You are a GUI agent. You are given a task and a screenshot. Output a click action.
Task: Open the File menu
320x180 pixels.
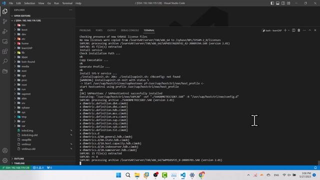tap(11, 3)
